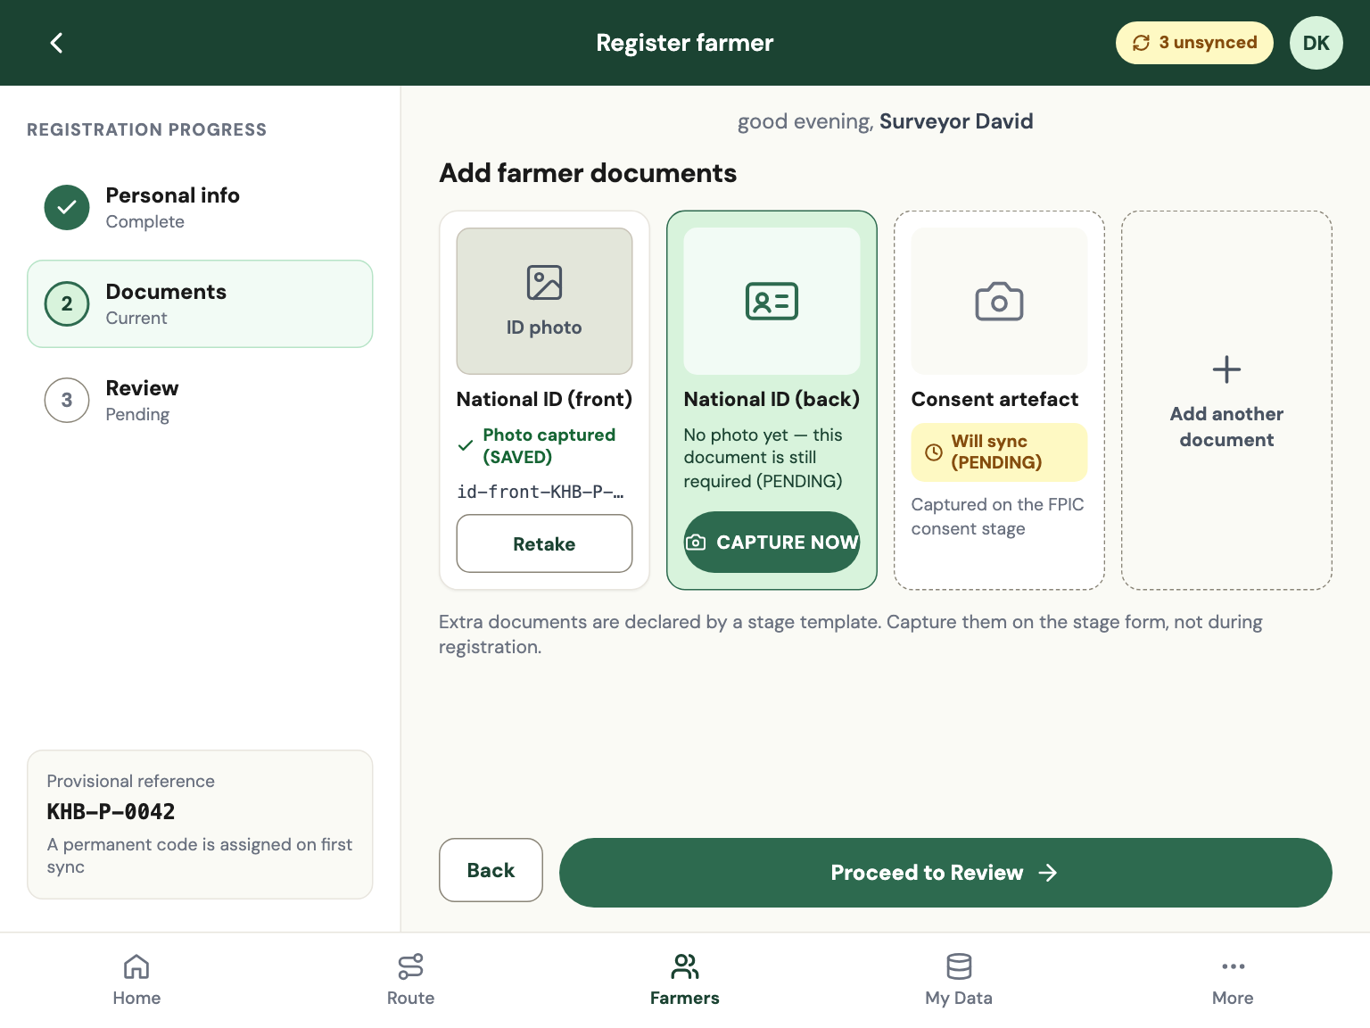Click 'A permanent code is assigned' note

(x=200, y=856)
